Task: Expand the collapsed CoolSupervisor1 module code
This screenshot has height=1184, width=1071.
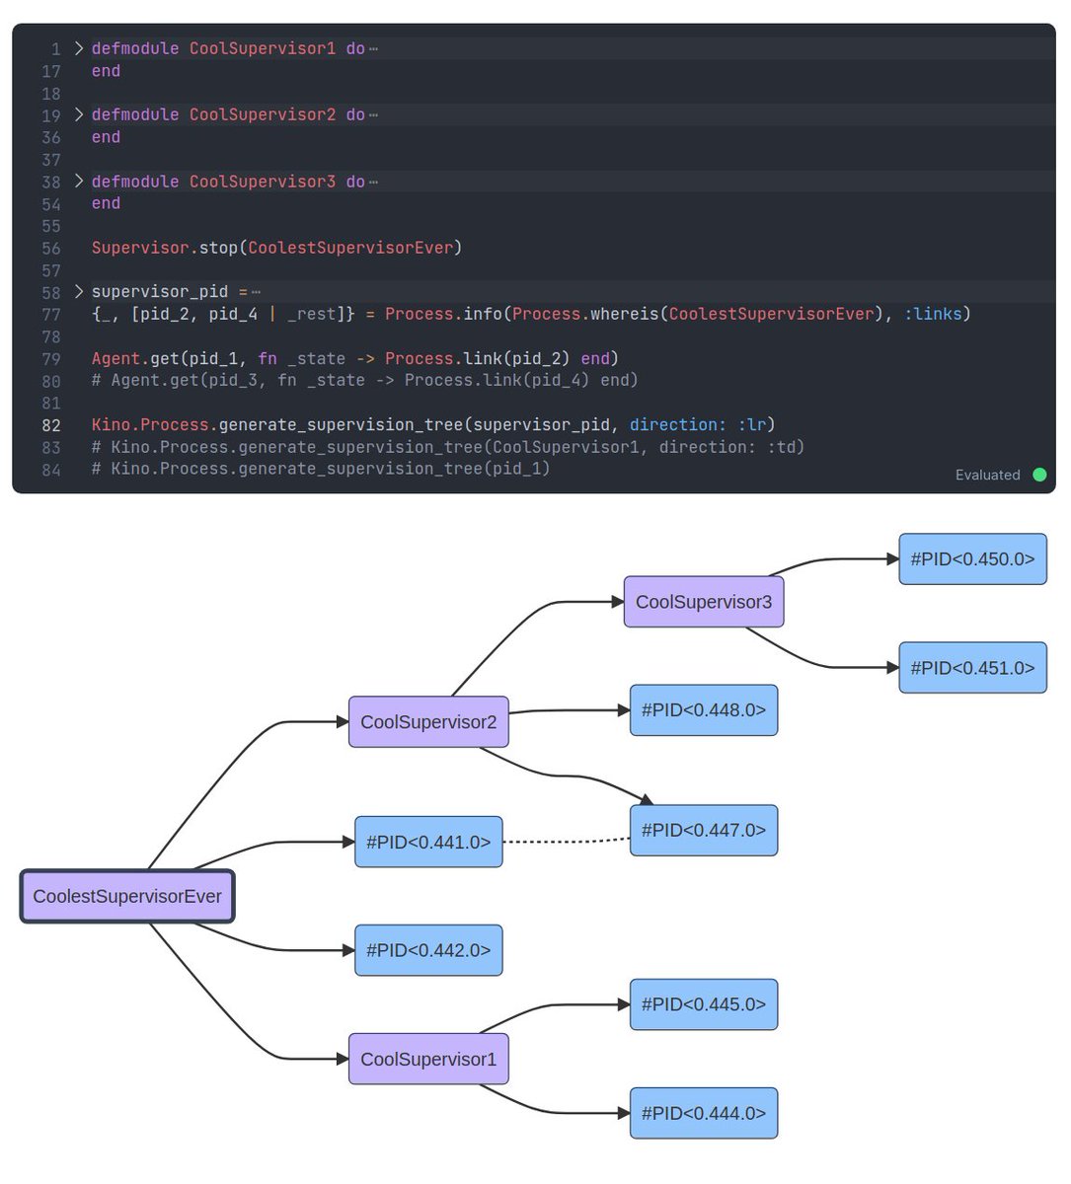Action: [78, 47]
